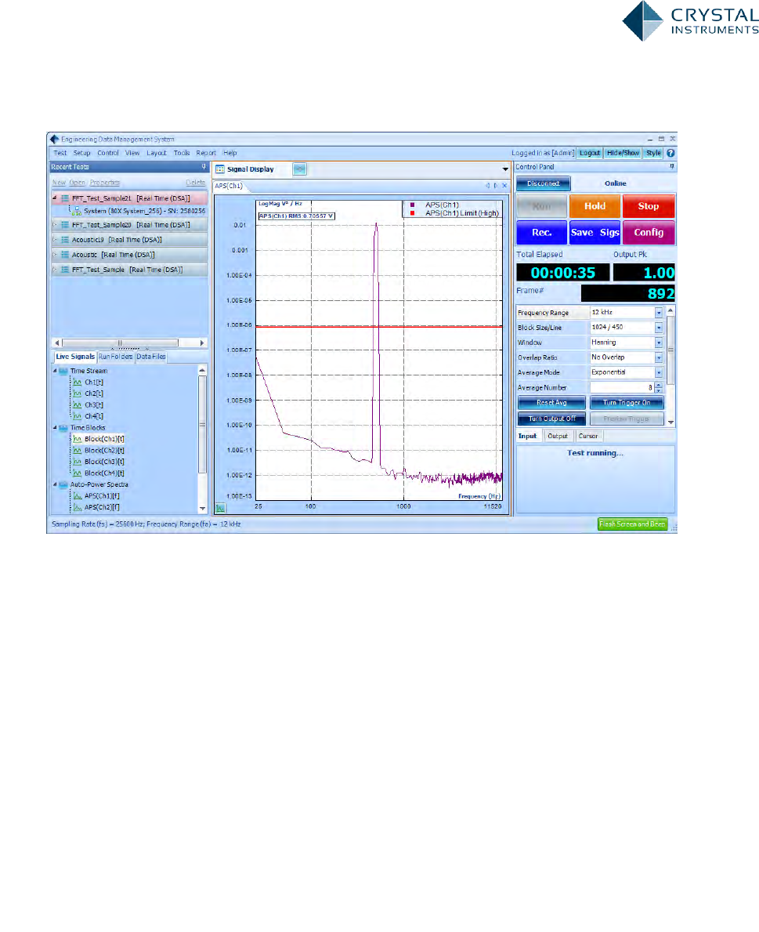Open Window type dropdown showing Hanning
The image size is (759, 932).
[x=659, y=343]
